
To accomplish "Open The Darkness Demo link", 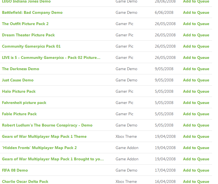I will click(21, 69).
